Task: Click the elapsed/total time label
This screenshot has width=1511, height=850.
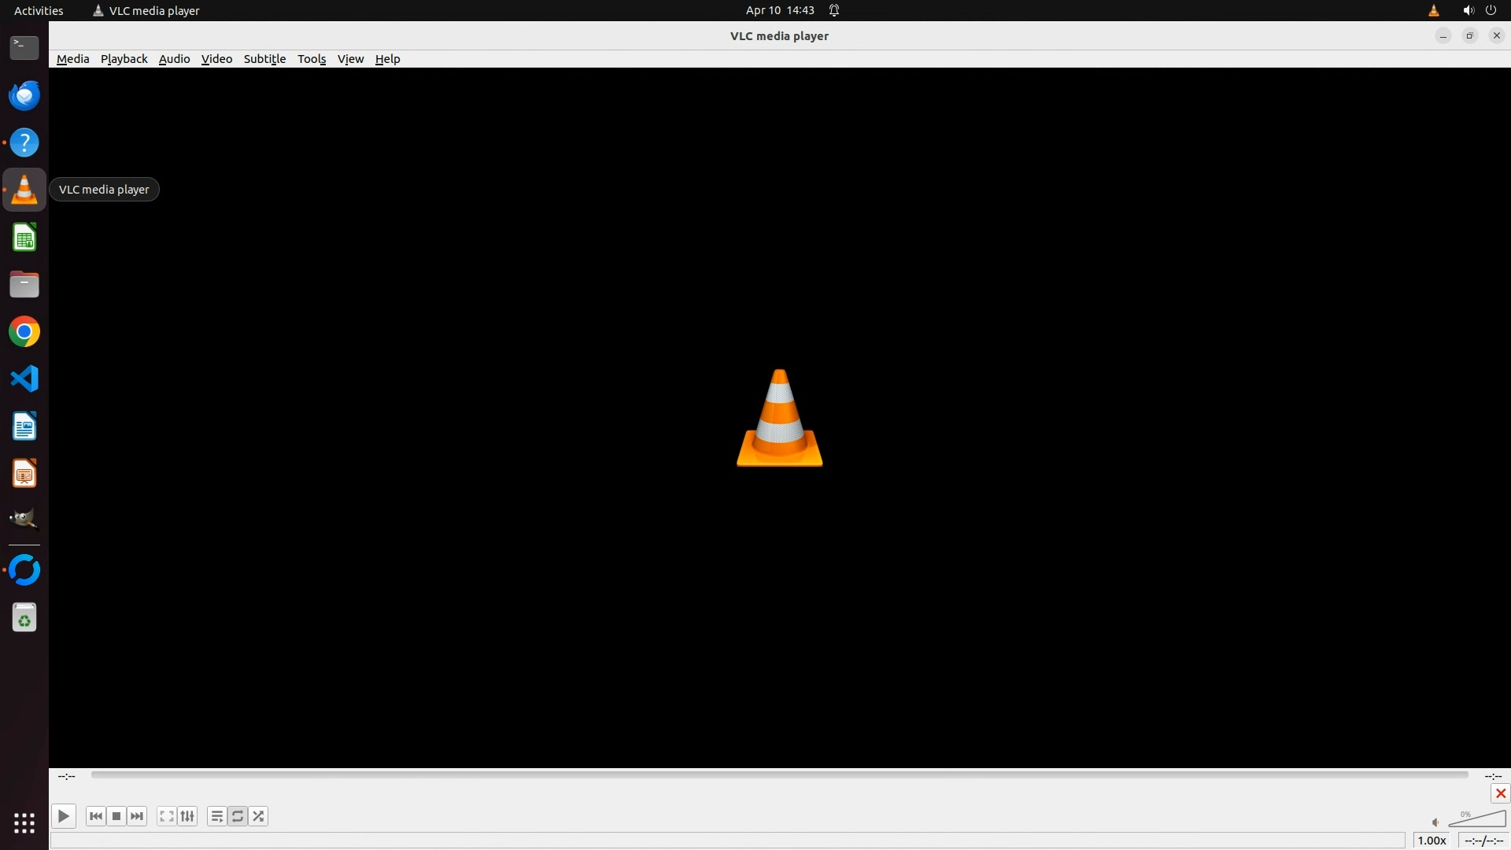Action: (x=1483, y=841)
